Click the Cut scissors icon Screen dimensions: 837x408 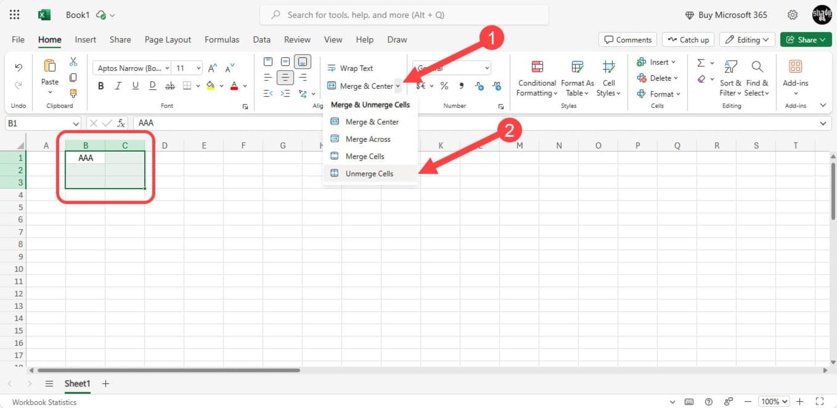pos(73,62)
